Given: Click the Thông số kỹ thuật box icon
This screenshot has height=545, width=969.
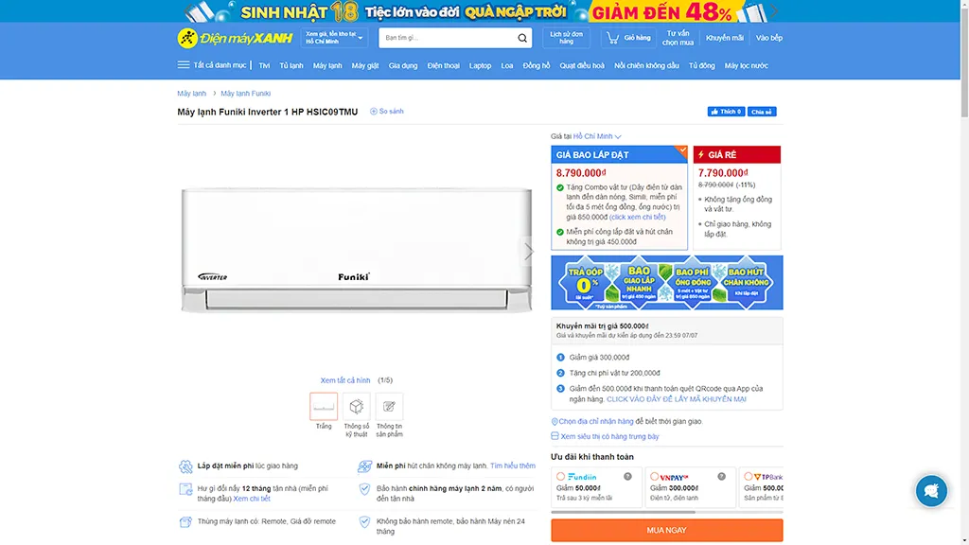Looking at the screenshot, I should point(356,406).
